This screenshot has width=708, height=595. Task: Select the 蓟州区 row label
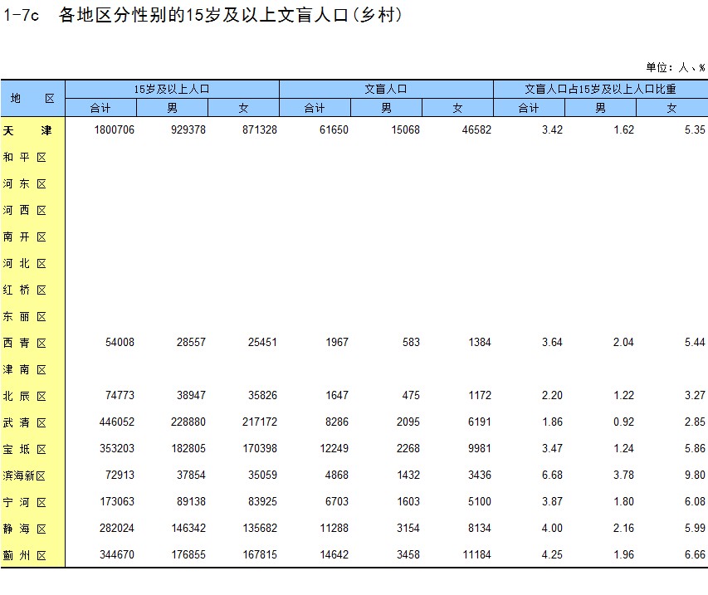click(x=25, y=555)
